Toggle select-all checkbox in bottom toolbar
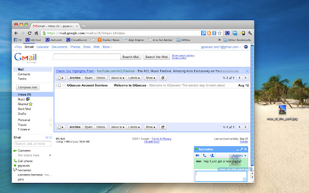Image resolution: width=309 pixels, height=193 pixels. coord(60,127)
